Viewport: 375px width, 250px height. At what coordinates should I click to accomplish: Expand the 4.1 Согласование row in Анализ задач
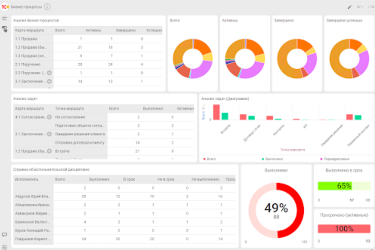tap(49, 117)
